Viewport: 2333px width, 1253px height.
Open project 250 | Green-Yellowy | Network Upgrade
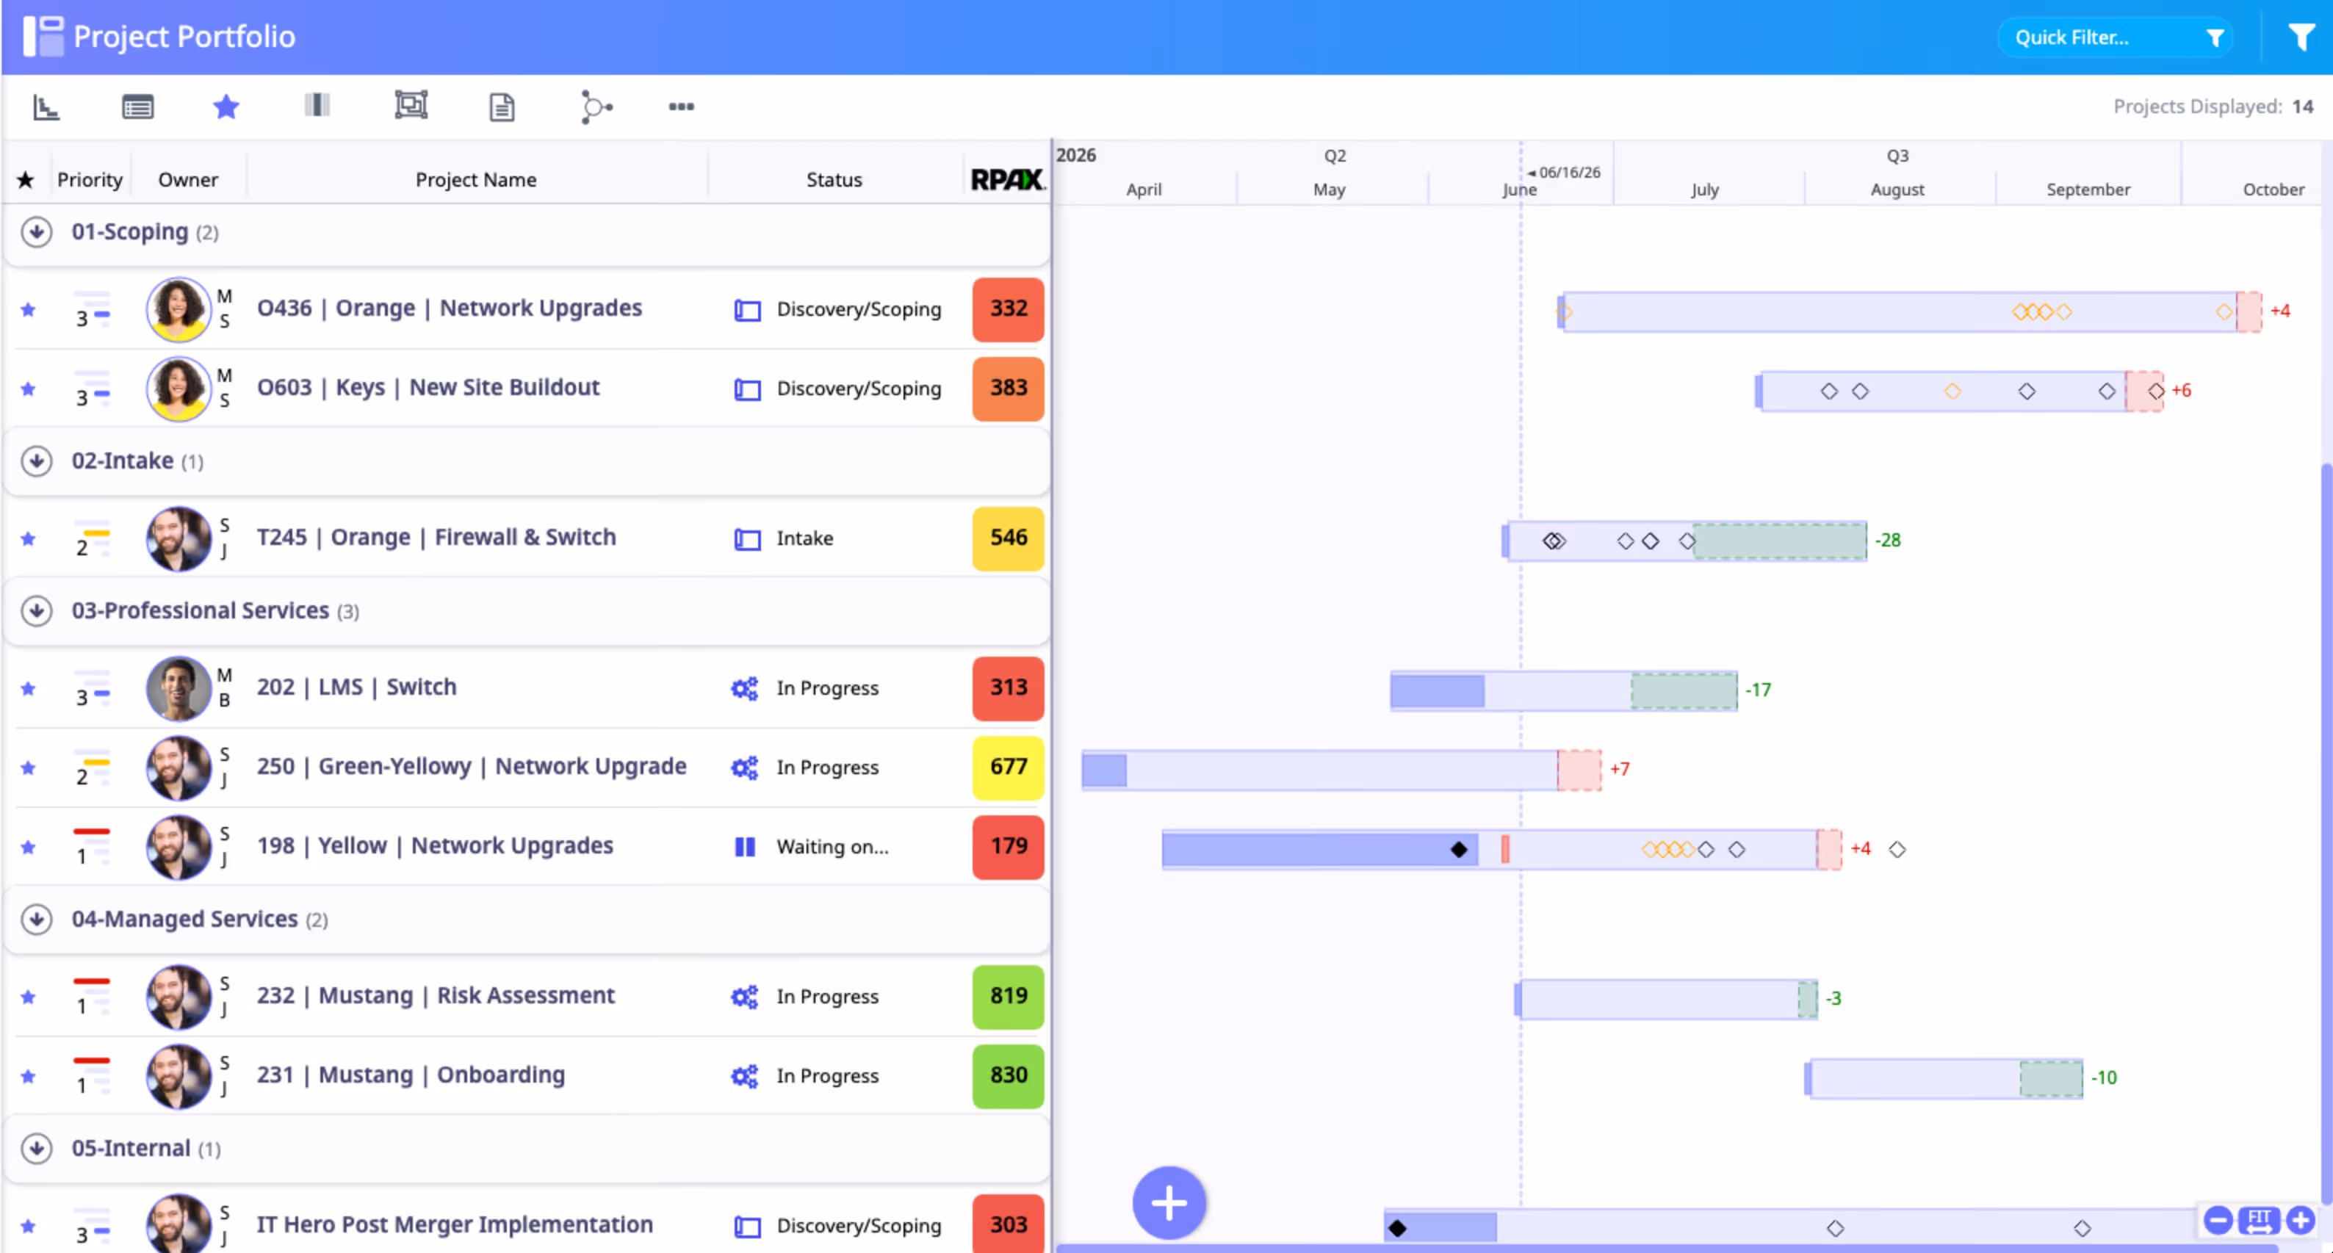(x=471, y=766)
